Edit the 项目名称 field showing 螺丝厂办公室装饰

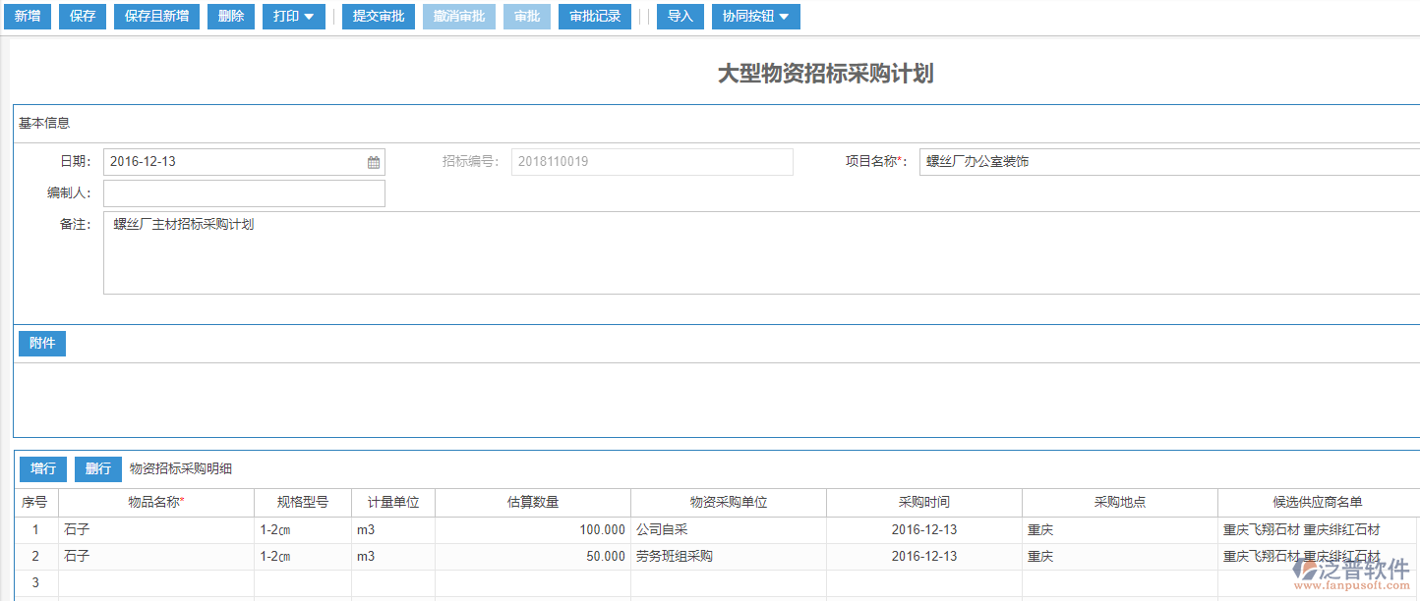coord(1082,161)
